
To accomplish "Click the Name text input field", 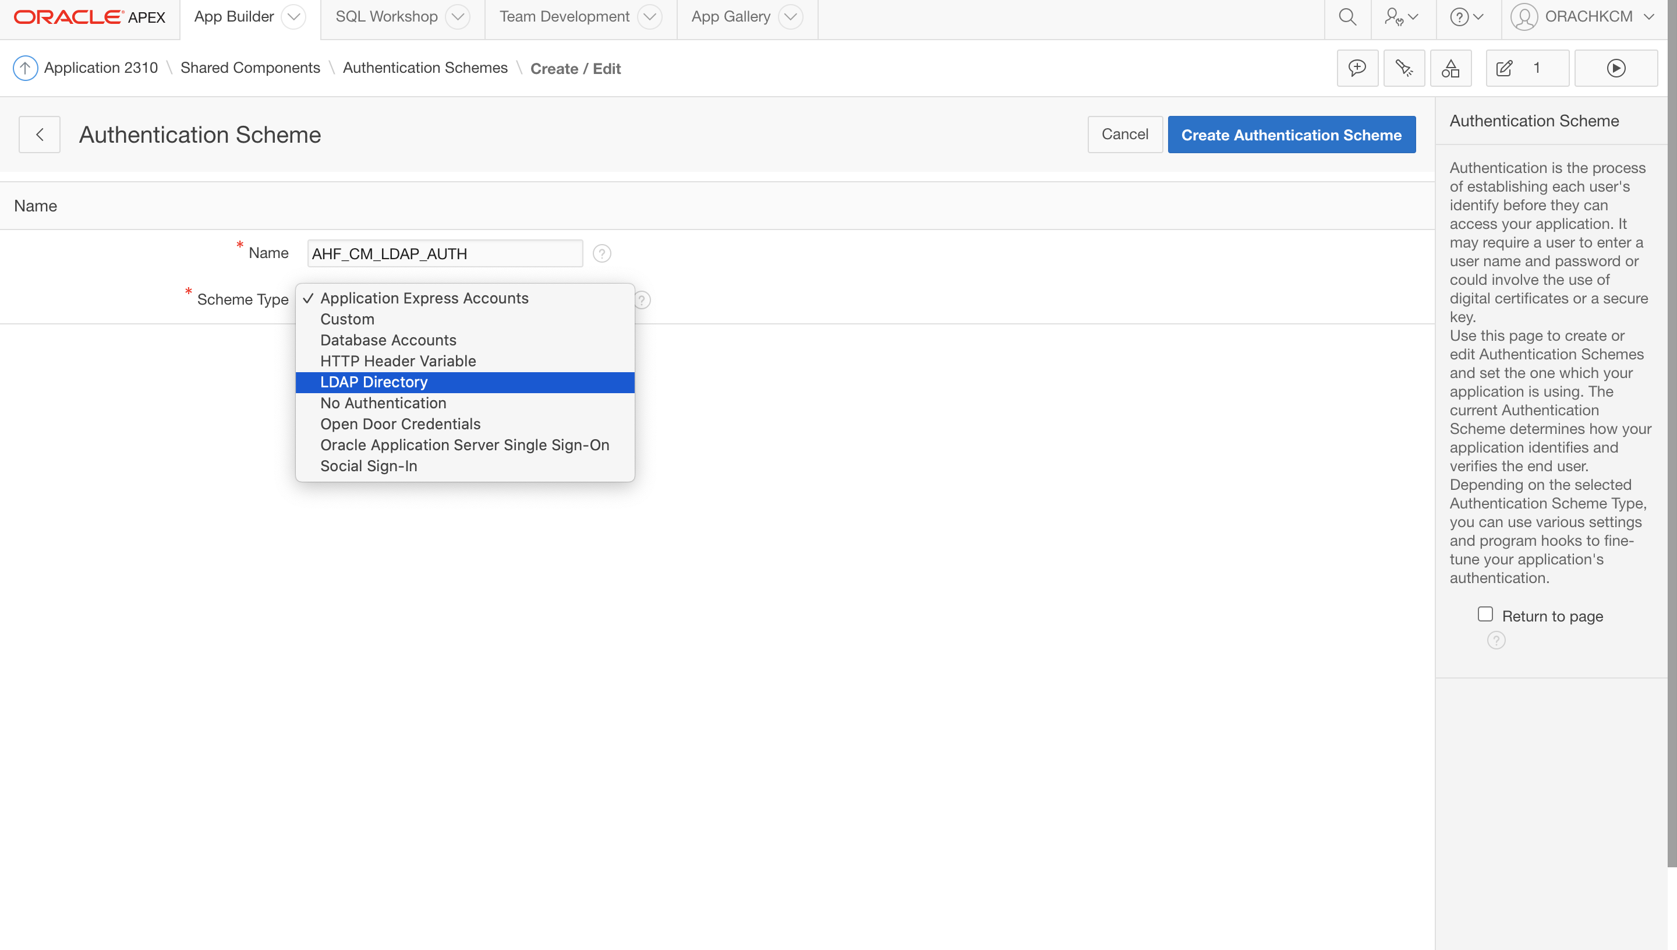I will pyautogui.click(x=444, y=254).
